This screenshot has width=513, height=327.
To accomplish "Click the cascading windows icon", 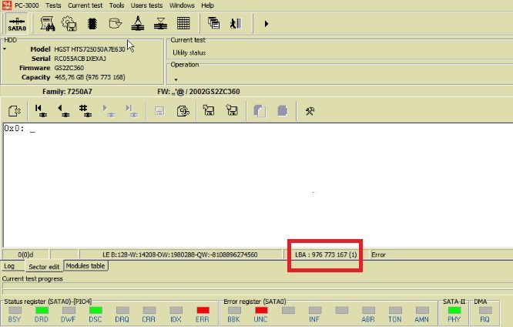I will (214, 24).
